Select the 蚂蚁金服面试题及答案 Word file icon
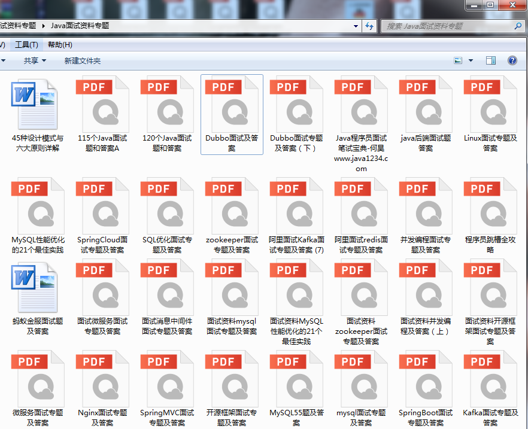528x429 pixels. (x=35, y=288)
